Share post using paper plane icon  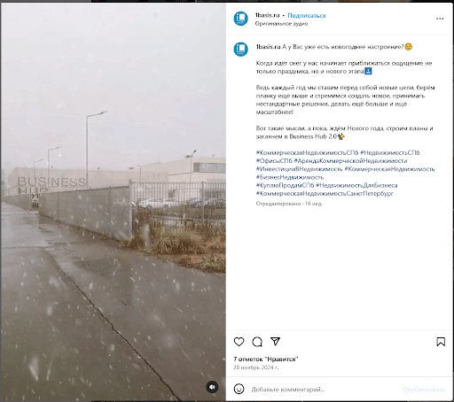click(x=275, y=341)
